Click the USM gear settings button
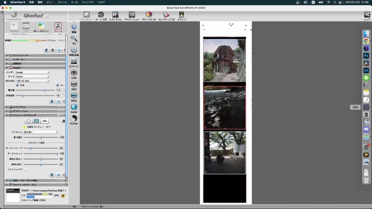 point(63,121)
